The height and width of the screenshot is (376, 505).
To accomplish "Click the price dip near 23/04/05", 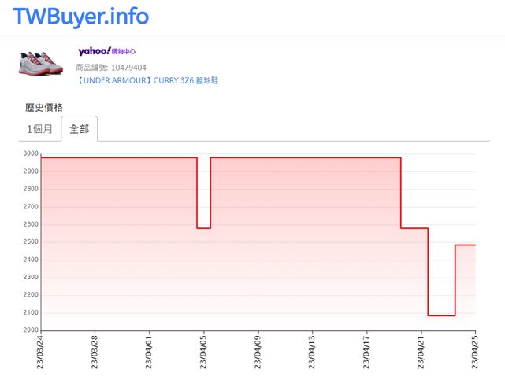I will click(203, 228).
